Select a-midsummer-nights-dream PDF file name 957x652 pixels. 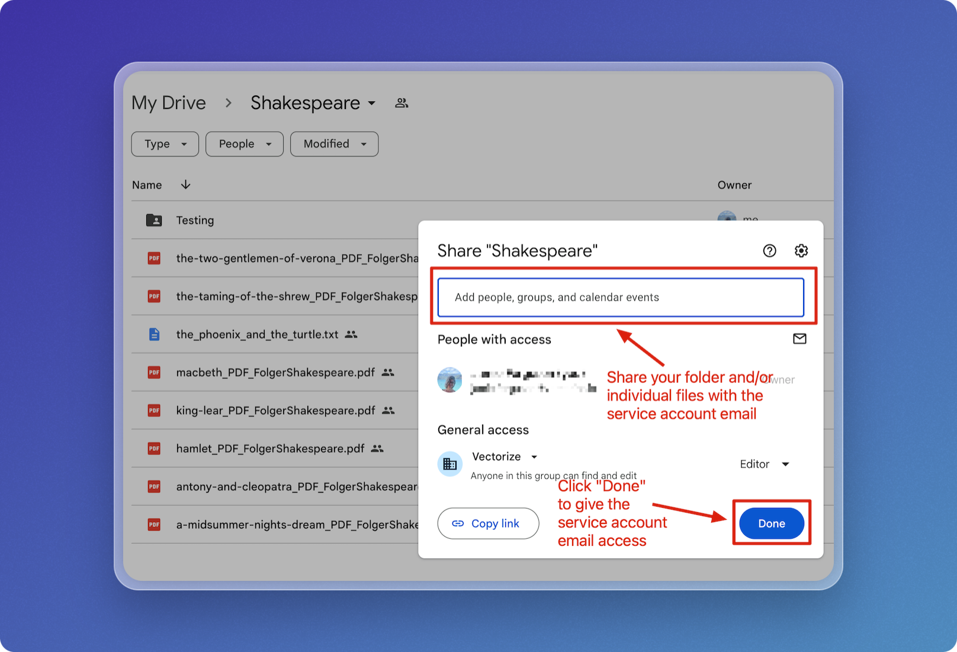[297, 525]
